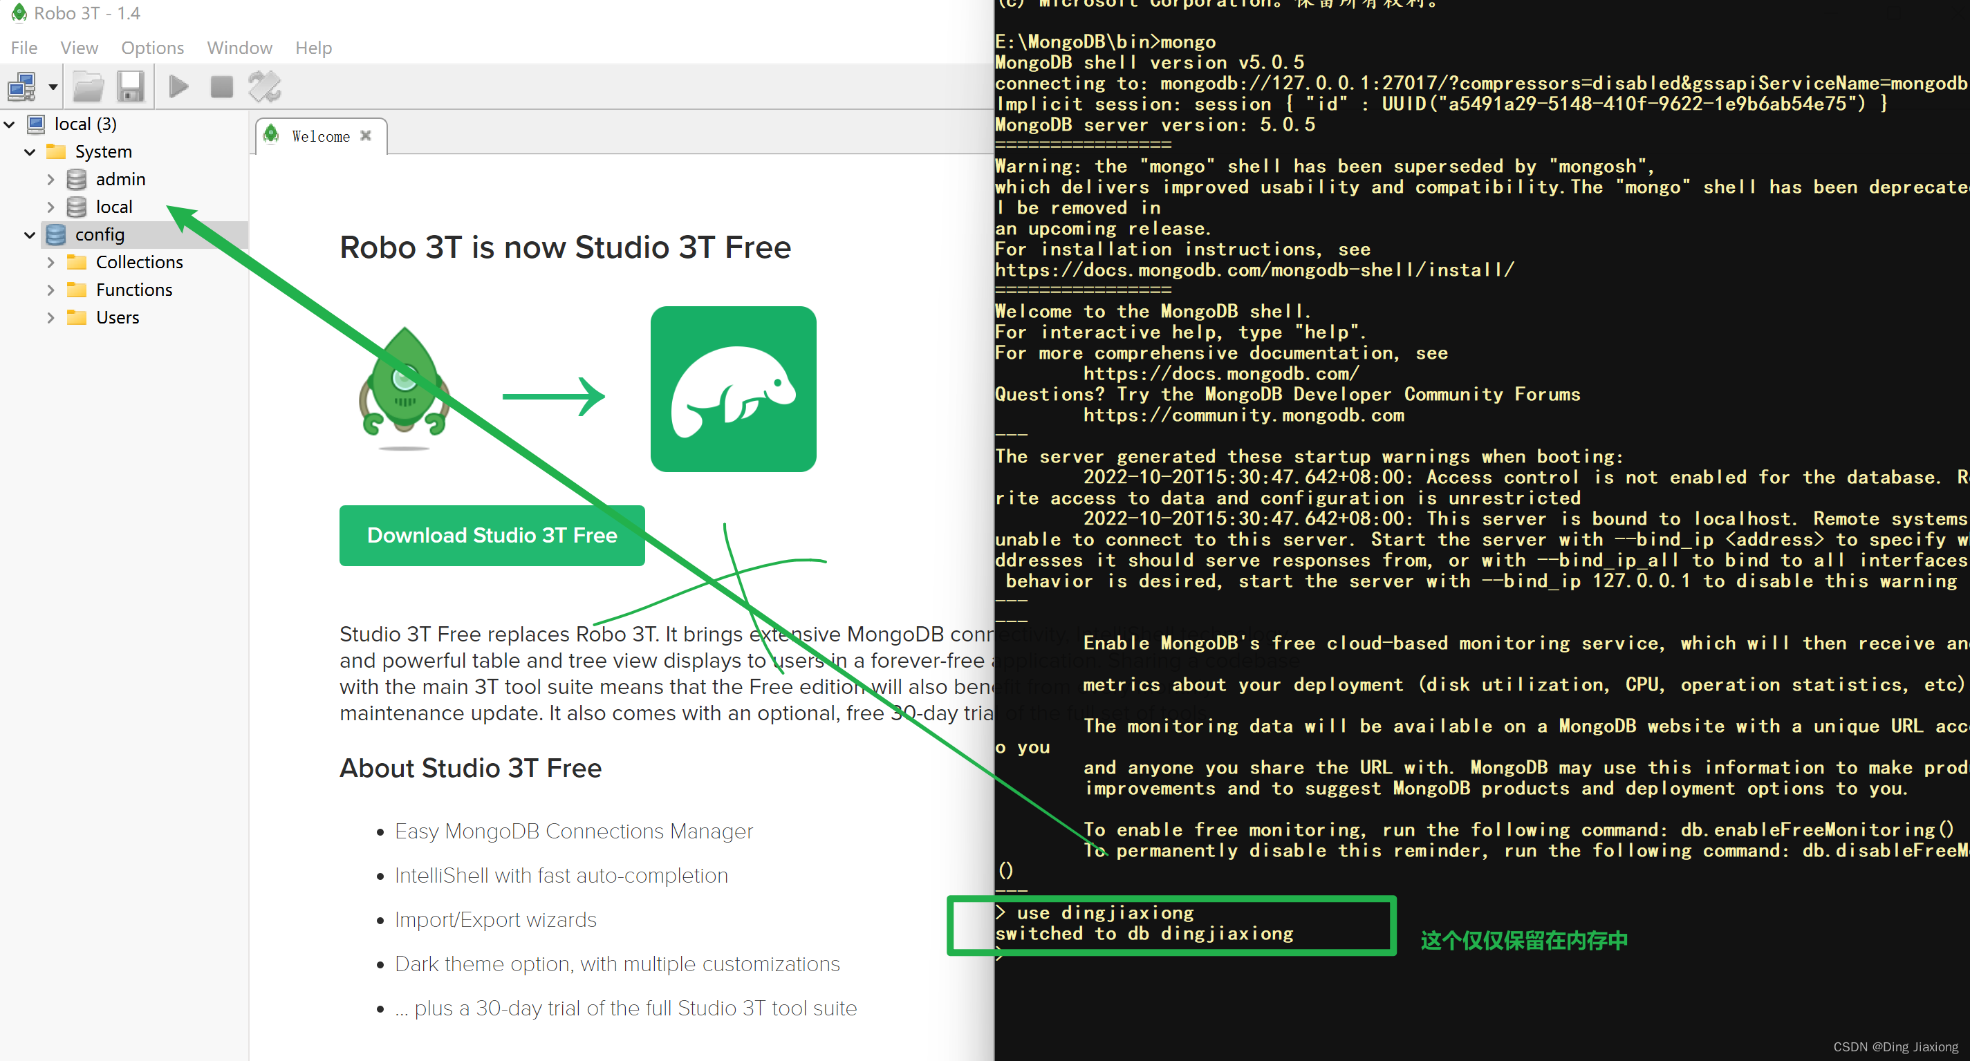Click the Functions folder icon
Viewport: 1970px width, 1061px height.
77,290
